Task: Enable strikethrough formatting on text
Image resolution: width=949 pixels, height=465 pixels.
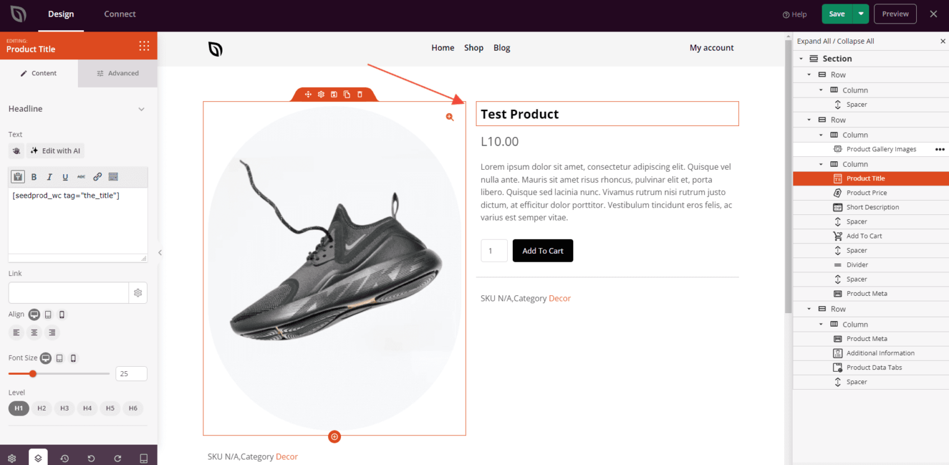Action: pyautogui.click(x=81, y=177)
